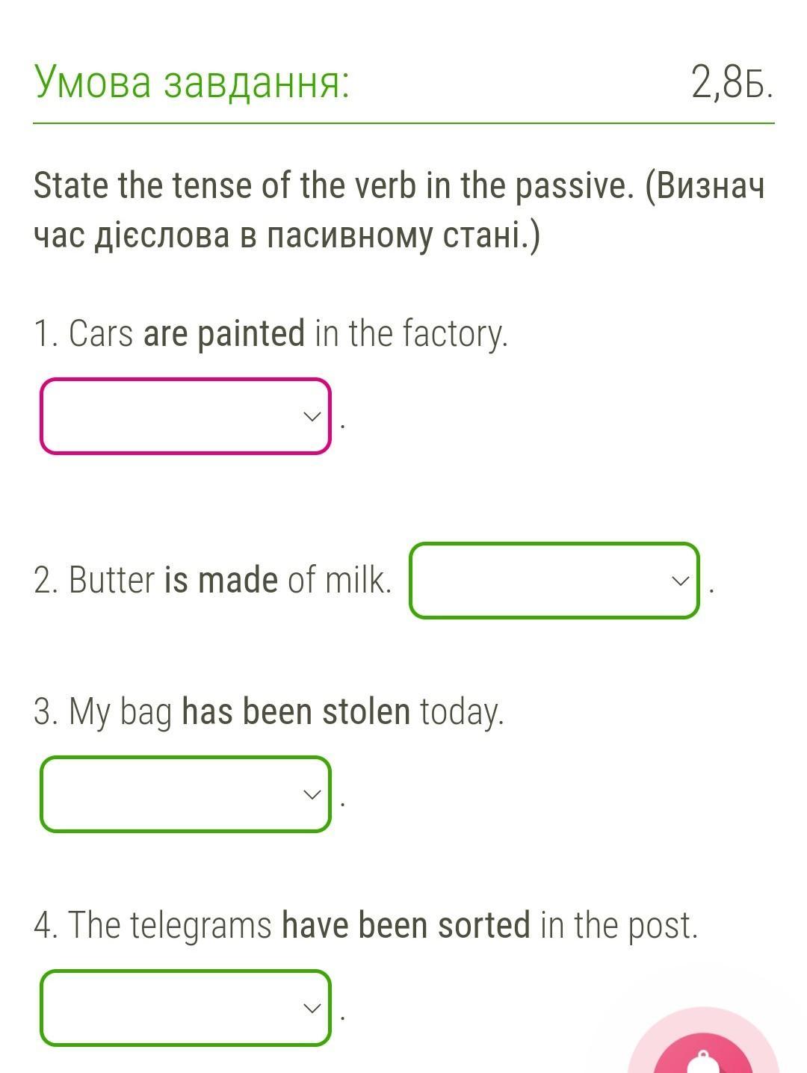Image resolution: width=807 pixels, height=1073 pixels.
Task: Click the chevron arrow in the butter sentence dropdown
Action: tap(681, 581)
